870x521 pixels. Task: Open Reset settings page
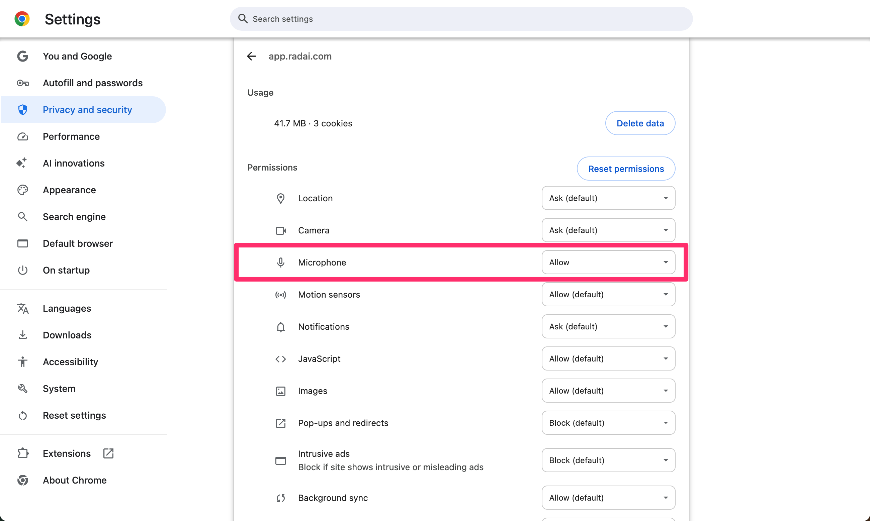tap(83, 415)
